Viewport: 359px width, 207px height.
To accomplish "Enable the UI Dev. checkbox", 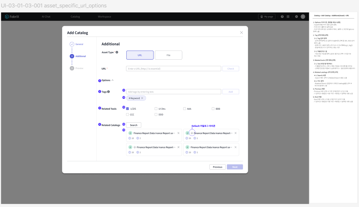I will (156, 108).
